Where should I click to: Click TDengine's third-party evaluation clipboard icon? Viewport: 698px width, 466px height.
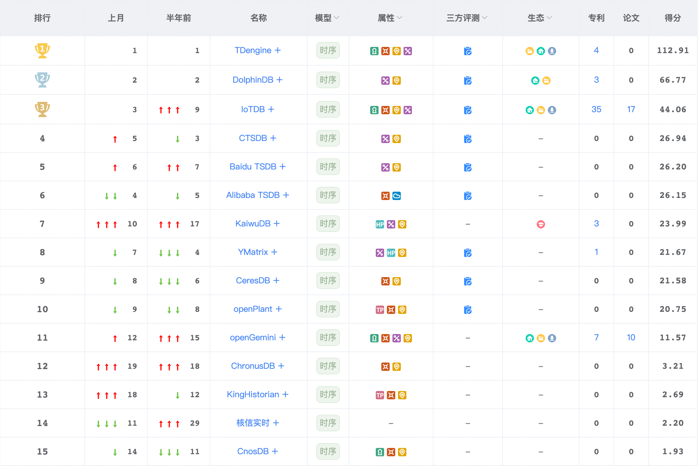(468, 51)
